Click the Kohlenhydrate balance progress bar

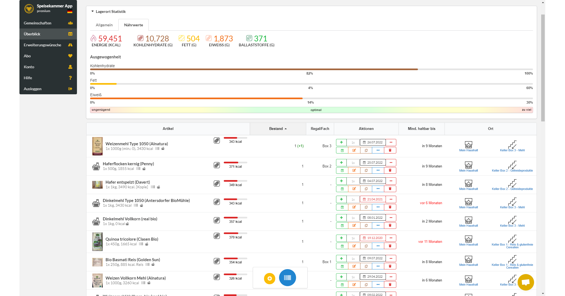click(x=311, y=69)
